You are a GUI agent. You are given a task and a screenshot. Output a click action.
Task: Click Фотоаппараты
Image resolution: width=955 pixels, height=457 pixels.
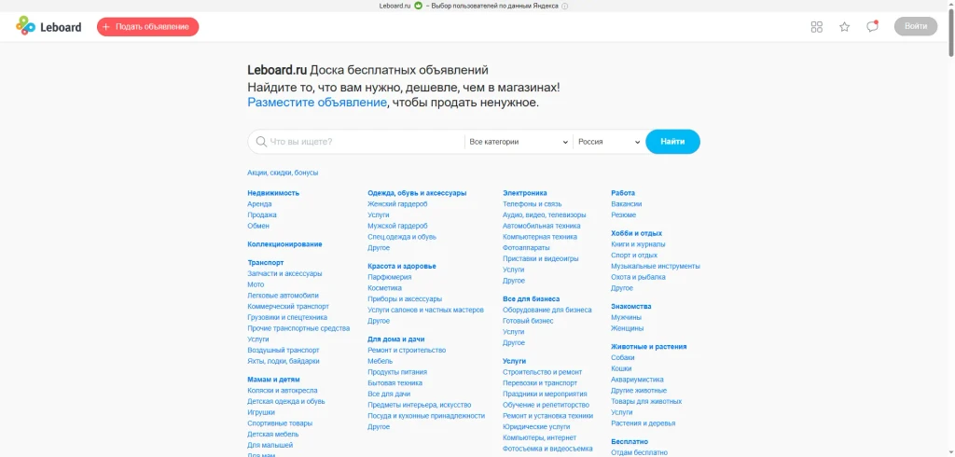526,248
